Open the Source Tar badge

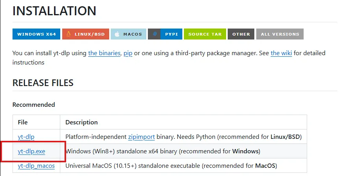pos(205,34)
